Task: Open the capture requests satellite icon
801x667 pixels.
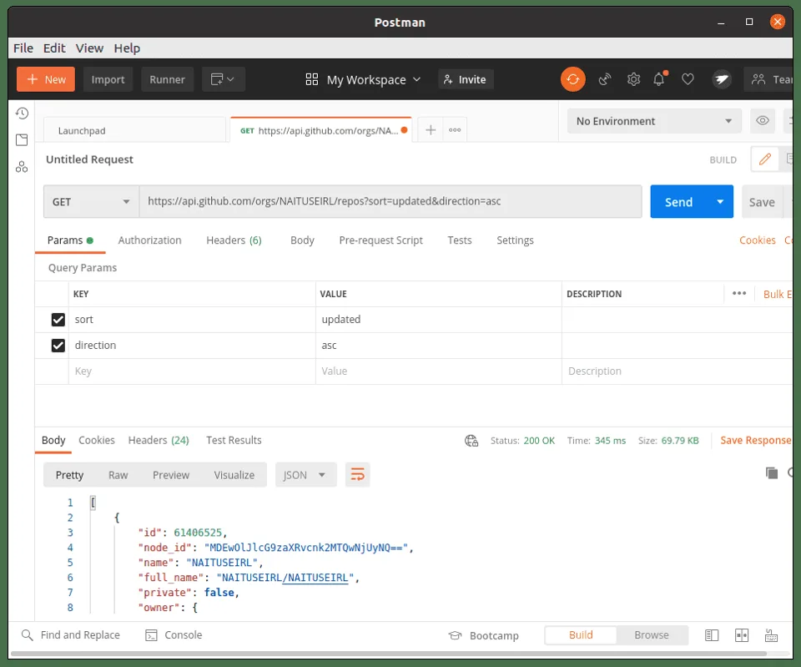Action: click(x=604, y=79)
